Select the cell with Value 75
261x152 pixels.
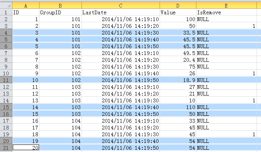click(x=178, y=67)
